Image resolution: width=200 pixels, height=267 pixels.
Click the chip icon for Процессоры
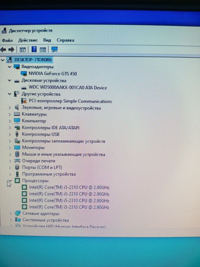18,181
